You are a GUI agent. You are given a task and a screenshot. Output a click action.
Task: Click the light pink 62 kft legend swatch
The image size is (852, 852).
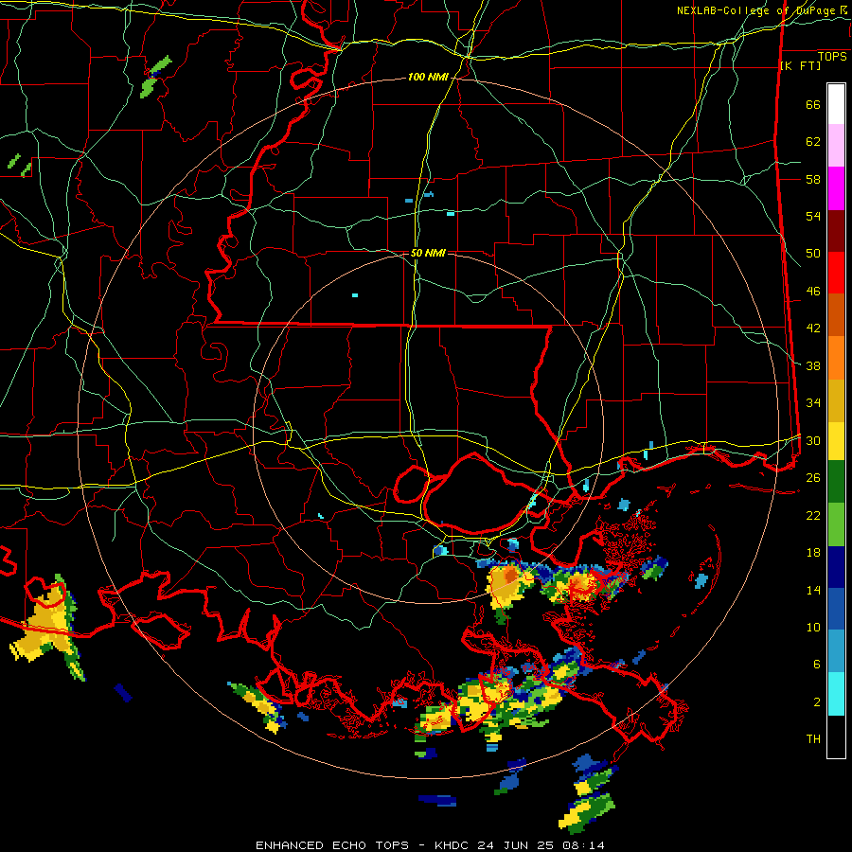click(836, 146)
